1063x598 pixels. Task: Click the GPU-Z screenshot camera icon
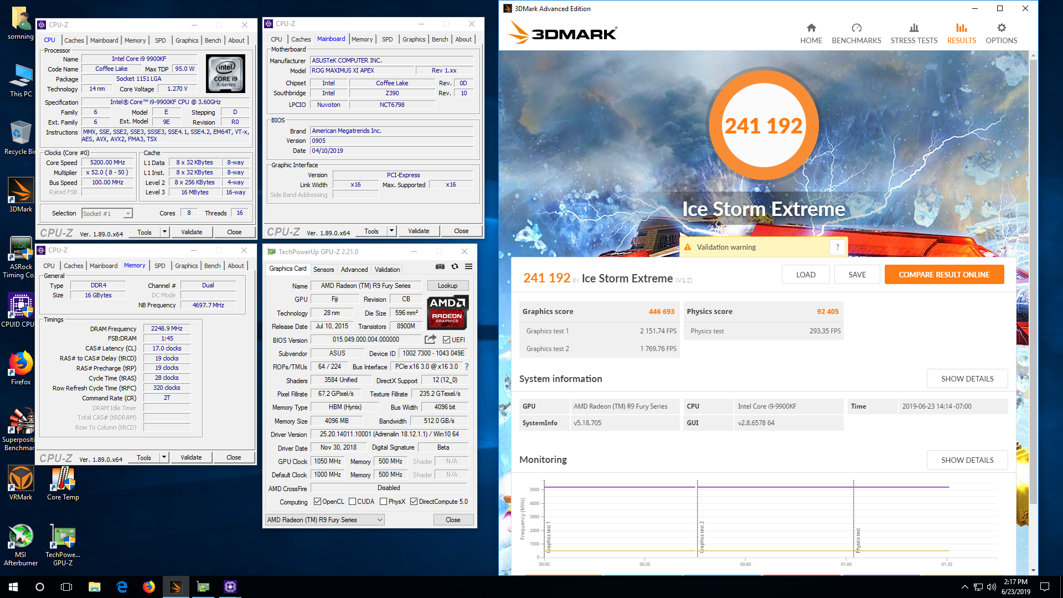[440, 266]
